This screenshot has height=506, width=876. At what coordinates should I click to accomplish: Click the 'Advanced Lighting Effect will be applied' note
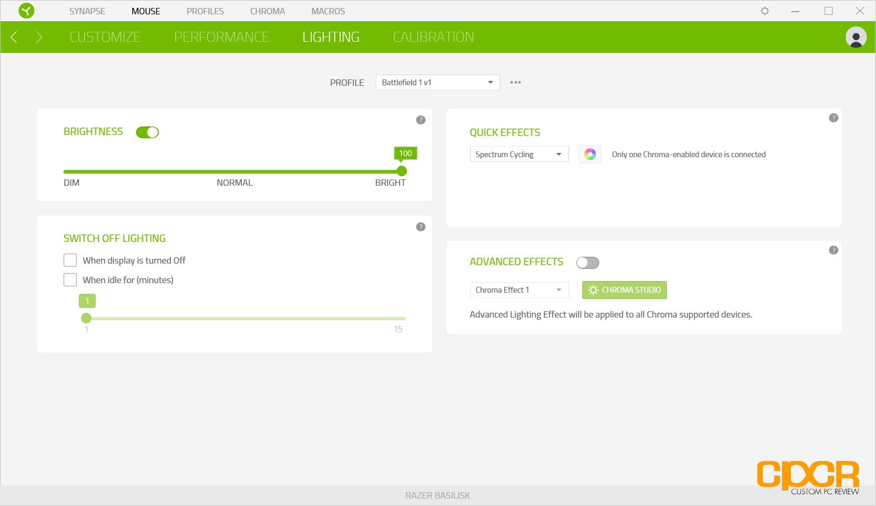tap(611, 314)
